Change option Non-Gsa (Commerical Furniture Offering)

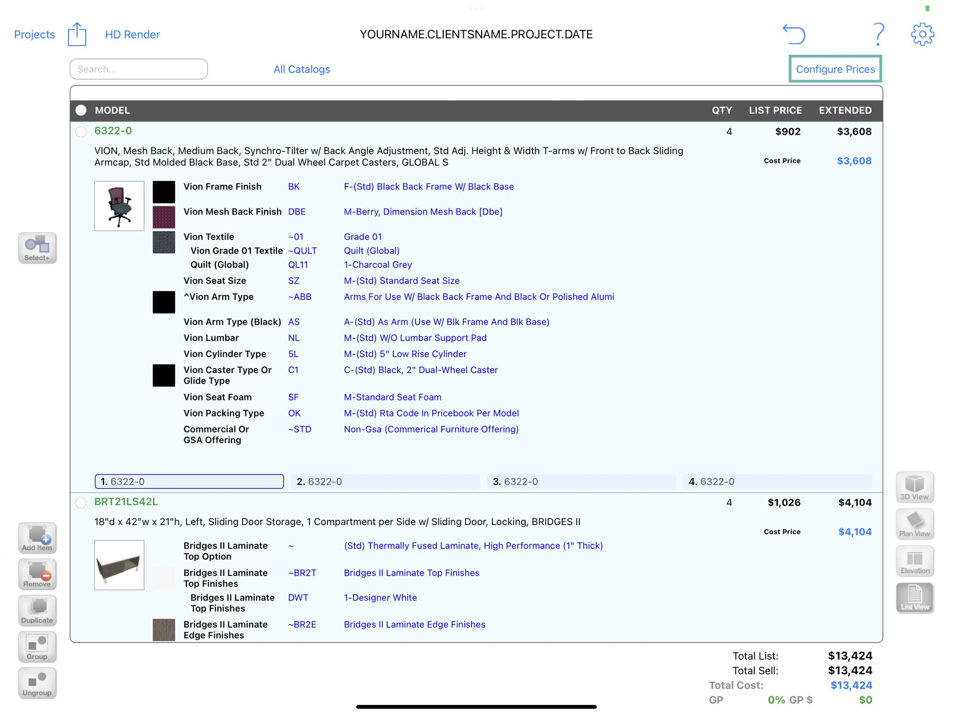(x=431, y=429)
